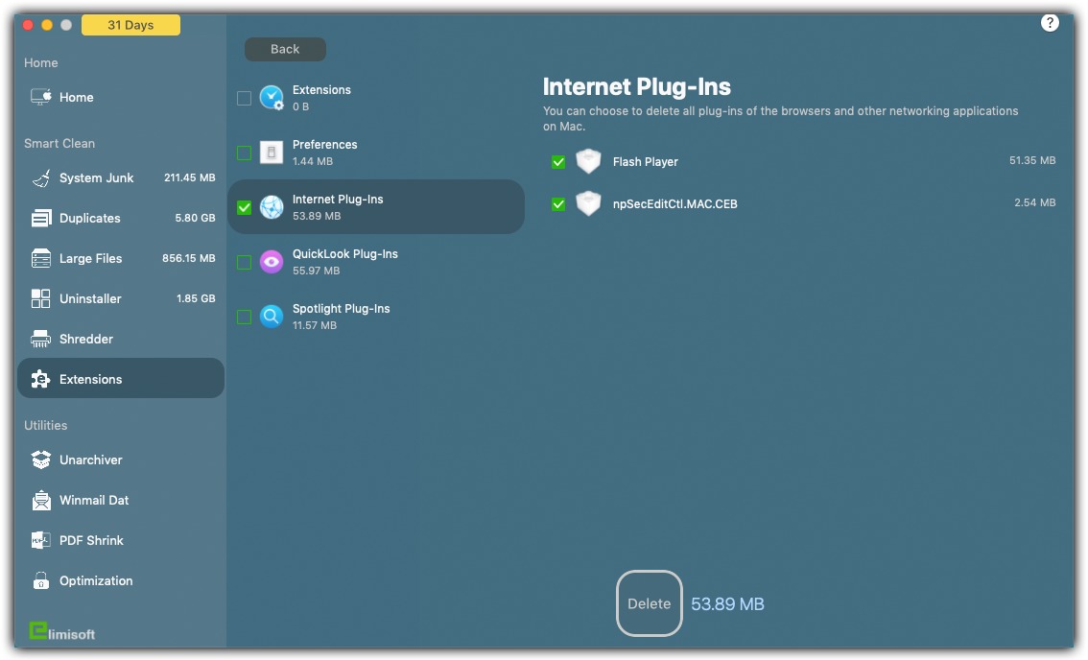Click the Optimization lock icon
1088x660 pixels.
tap(41, 581)
